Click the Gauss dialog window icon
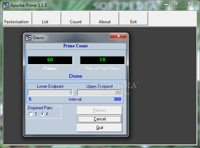 [x=28, y=38]
